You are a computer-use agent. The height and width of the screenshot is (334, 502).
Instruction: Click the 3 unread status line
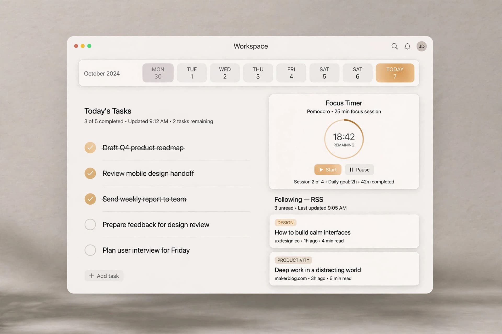click(x=310, y=208)
